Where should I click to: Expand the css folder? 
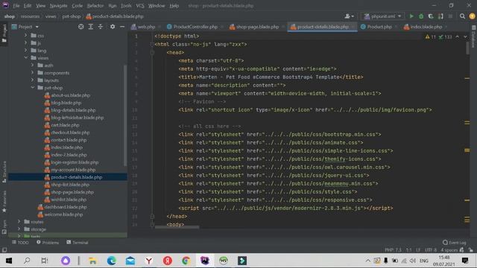(x=26, y=35)
